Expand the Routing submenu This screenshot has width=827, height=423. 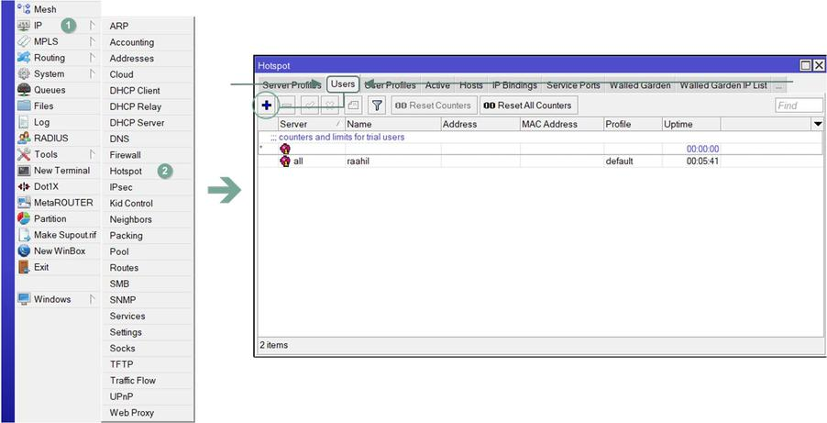point(49,58)
